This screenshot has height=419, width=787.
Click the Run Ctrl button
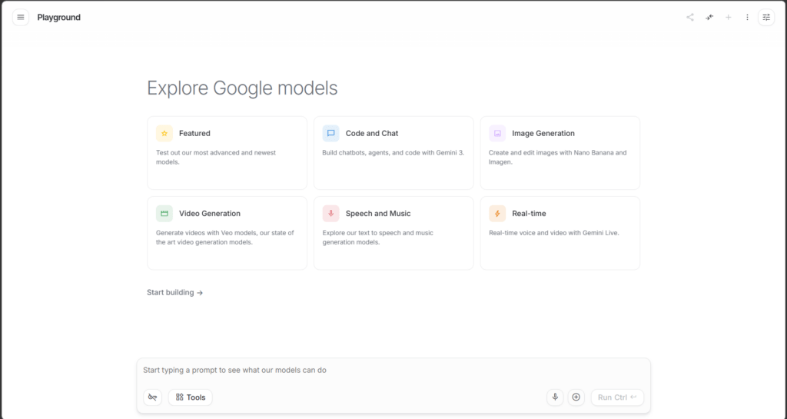617,397
